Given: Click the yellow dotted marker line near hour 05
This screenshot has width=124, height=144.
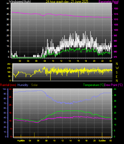Looking at the screenshot, I should coord(34,135).
